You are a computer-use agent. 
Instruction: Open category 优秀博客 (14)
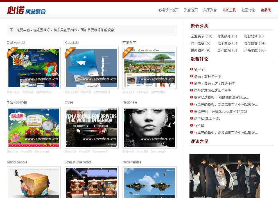click(x=255, y=43)
